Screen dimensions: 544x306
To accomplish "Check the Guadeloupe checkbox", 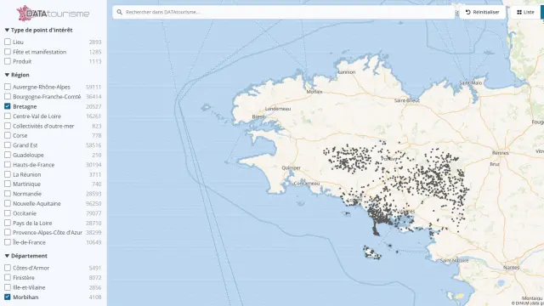I will (x=8, y=155).
